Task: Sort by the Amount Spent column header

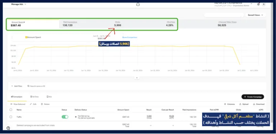Action: click(x=123, y=110)
